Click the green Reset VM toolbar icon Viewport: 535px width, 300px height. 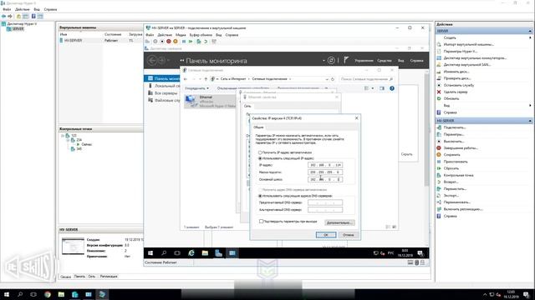pyautogui.click(x=191, y=42)
